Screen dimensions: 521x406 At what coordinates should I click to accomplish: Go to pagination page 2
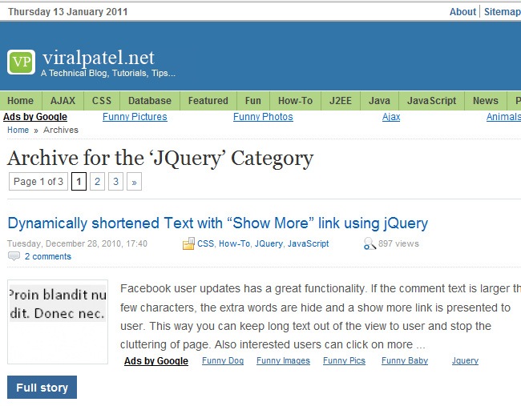tap(97, 181)
